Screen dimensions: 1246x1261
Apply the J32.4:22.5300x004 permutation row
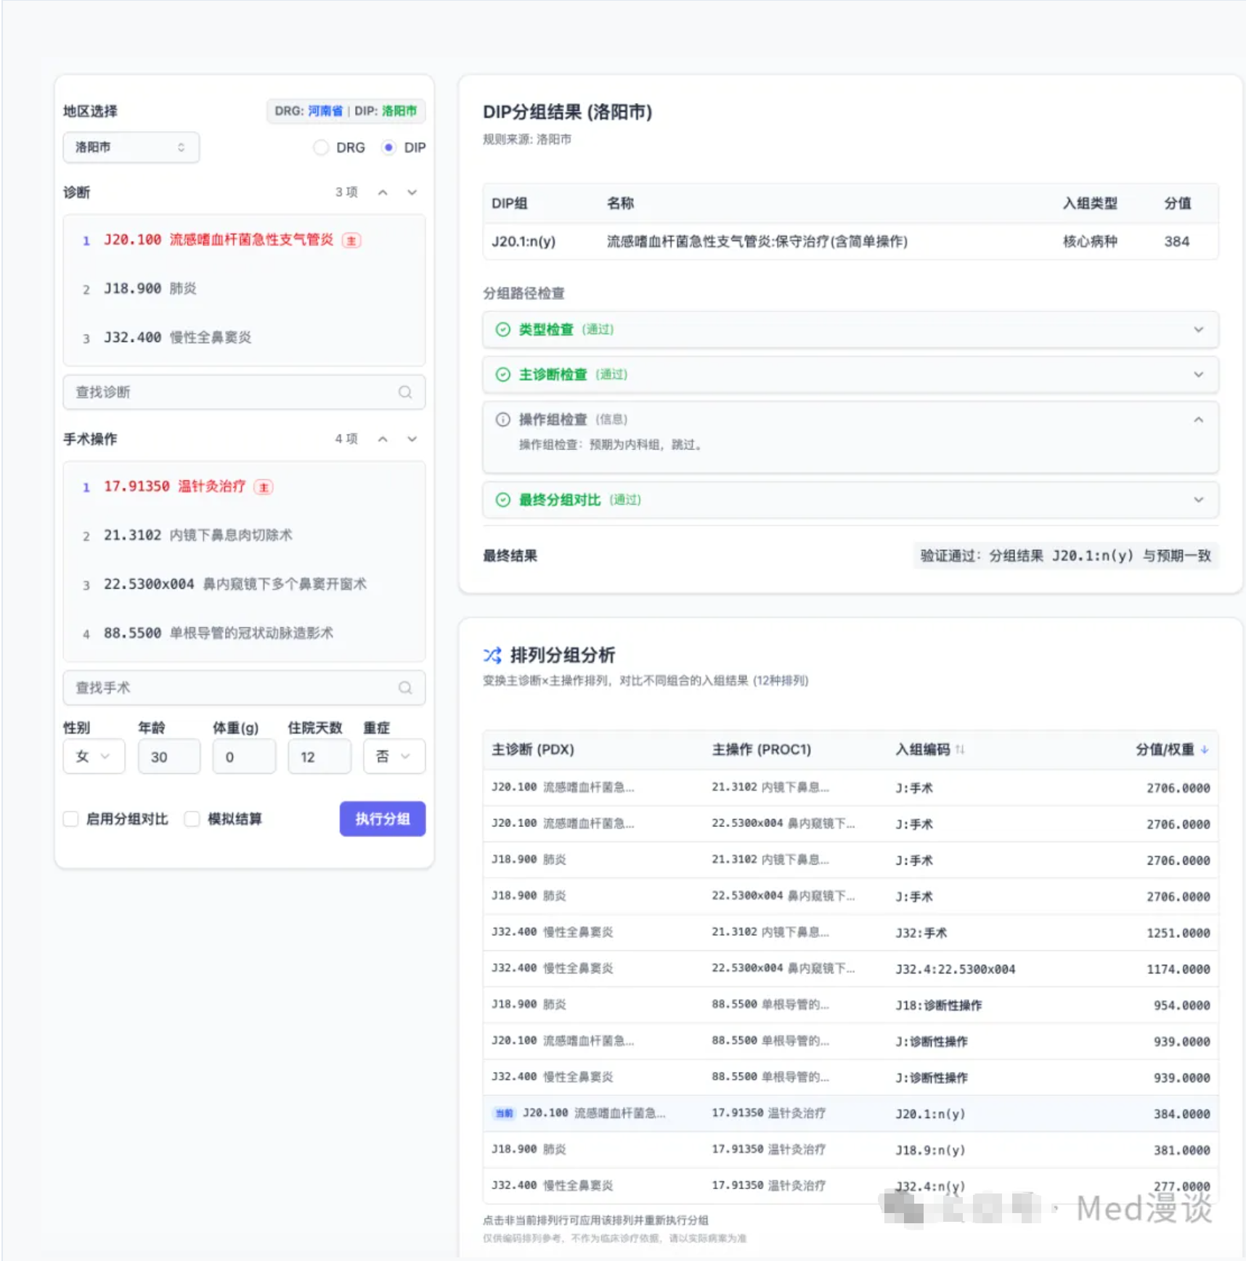click(x=850, y=968)
